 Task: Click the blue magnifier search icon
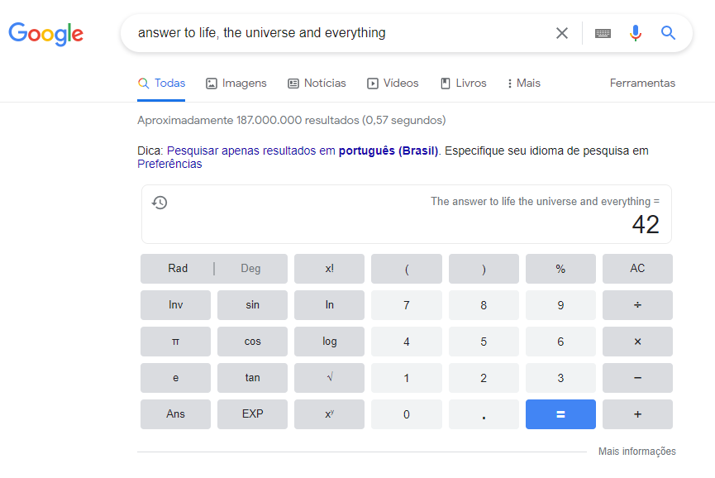click(x=668, y=33)
